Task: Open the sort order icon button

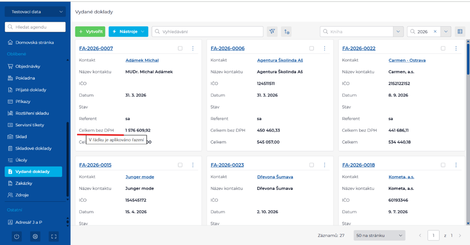Action: click(x=286, y=31)
